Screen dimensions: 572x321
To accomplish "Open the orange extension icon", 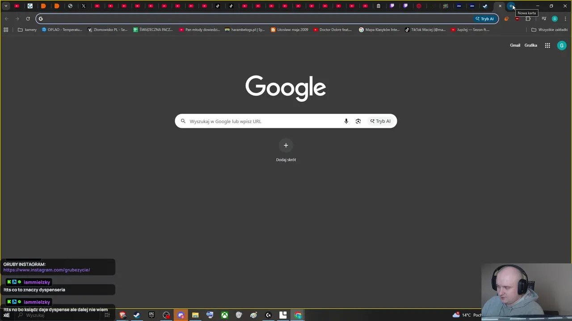I will coord(506,19).
